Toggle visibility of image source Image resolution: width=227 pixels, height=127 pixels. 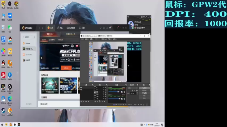(104, 92)
